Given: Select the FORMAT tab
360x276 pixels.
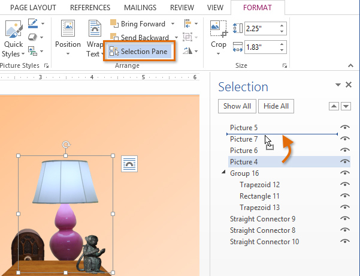Looking at the screenshot, I should tap(258, 8).
